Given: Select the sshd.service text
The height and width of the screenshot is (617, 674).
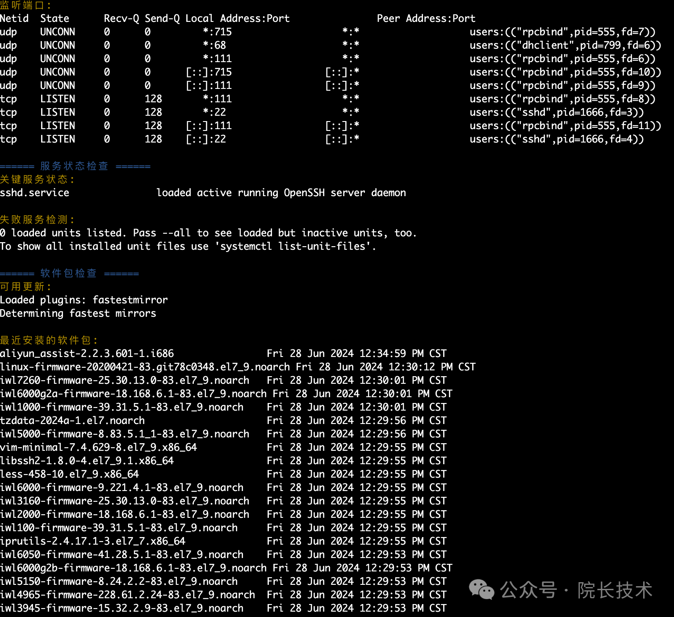Looking at the screenshot, I should [35, 193].
